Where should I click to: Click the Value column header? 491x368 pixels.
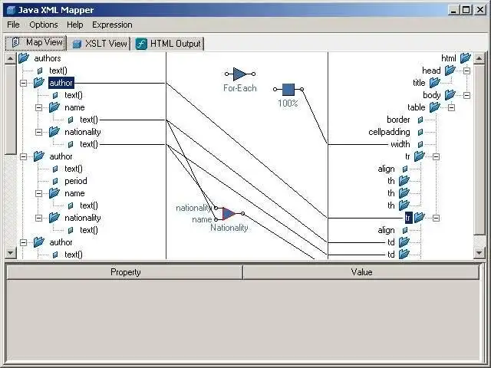tap(361, 272)
